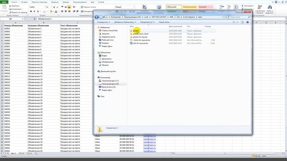Click the fill color bucket icon
Screen dimensions: 287x161
click(51, 11)
